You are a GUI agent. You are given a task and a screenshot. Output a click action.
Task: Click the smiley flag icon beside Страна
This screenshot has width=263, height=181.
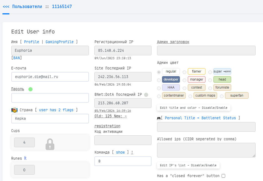coord(14,110)
